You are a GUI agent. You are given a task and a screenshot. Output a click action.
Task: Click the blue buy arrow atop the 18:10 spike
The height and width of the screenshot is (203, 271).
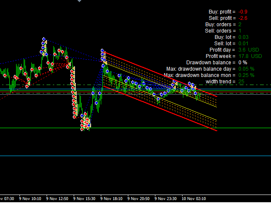pos(102,51)
